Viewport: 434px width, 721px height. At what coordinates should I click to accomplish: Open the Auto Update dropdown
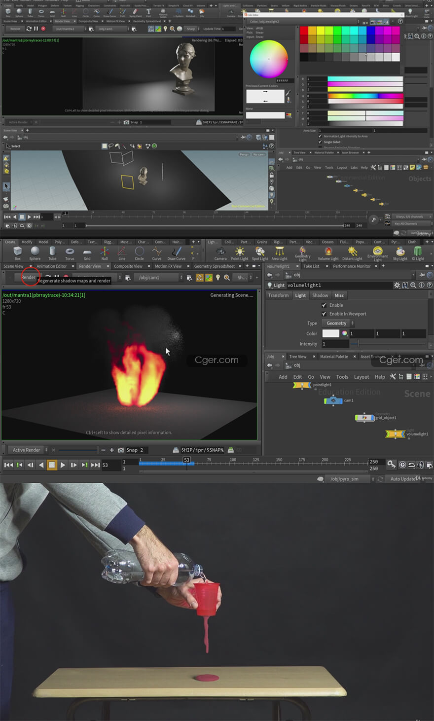406,479
